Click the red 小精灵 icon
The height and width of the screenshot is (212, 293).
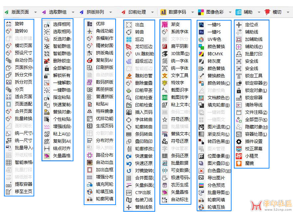coord(239,156)
